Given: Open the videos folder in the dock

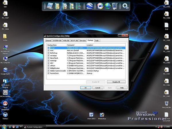Looking at the screenshot, I should pos(78,6).
